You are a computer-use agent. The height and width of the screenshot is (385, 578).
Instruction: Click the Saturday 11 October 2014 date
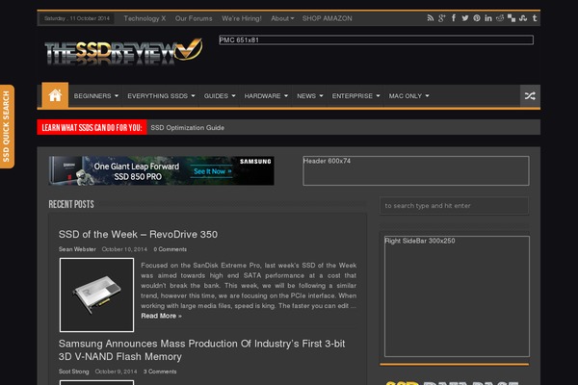[x=77, y=18]
